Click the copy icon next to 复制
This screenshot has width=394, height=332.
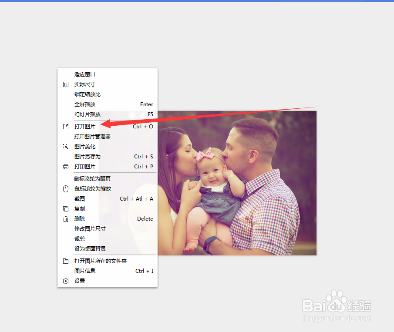[66, 208]
